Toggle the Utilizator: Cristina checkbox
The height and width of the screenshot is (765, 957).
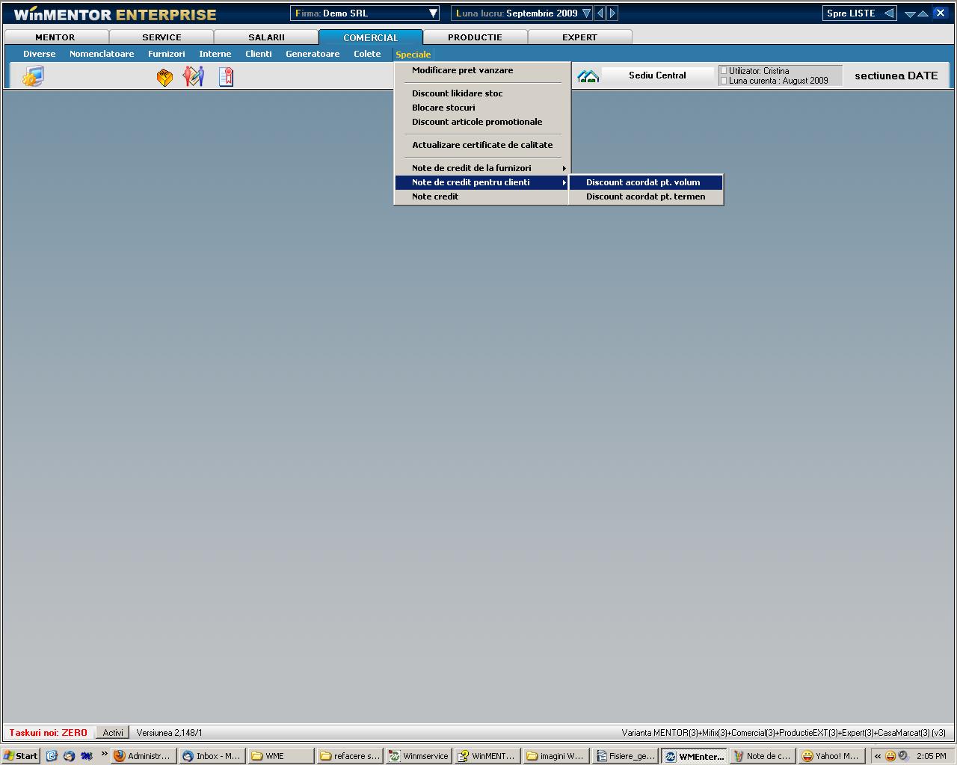(723, 71)
